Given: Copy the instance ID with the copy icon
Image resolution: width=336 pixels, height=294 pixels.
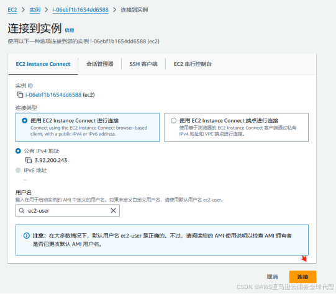Looking at the screenshot, I should click(x=20, y=94).
